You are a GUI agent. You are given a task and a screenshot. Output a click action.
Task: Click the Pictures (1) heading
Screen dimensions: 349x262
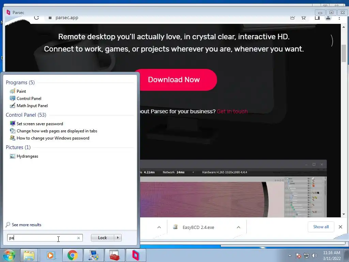click(x=18, y=147)
